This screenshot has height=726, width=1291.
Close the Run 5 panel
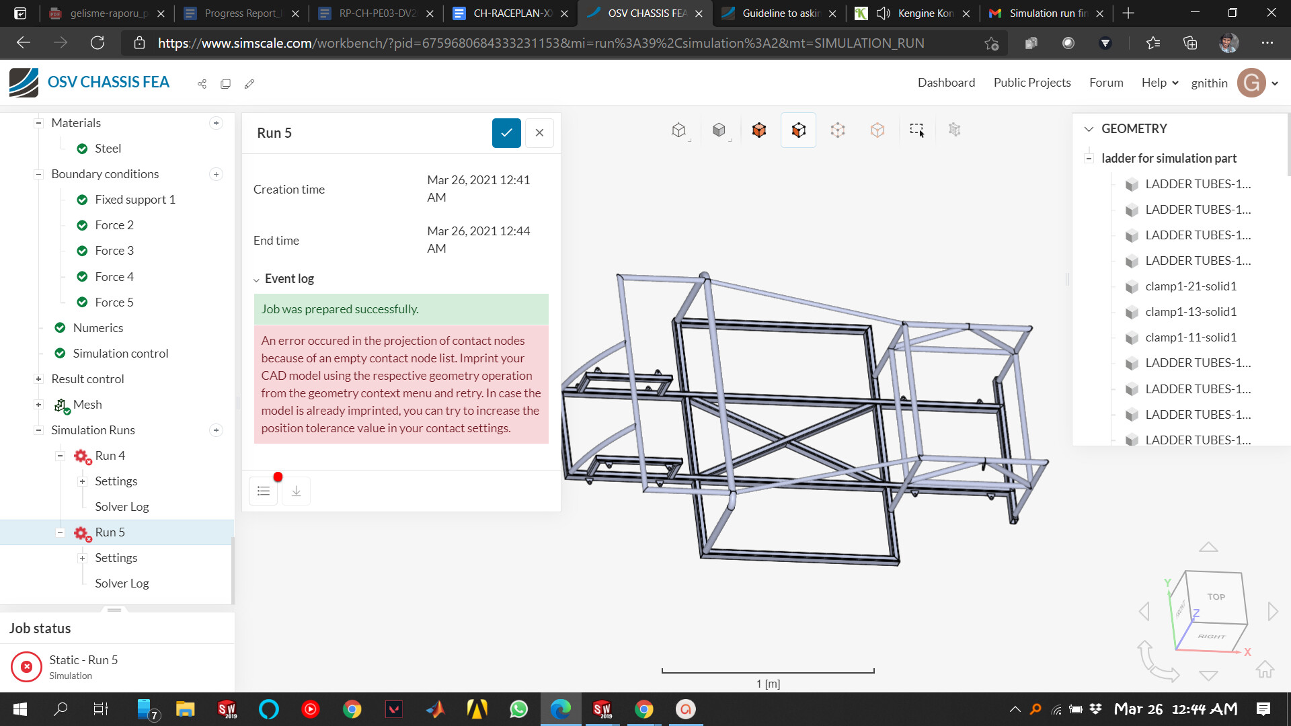coord(539,133)
